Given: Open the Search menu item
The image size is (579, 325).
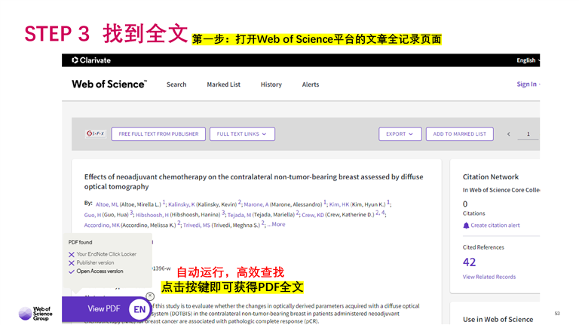Looking at the screenshot, I should click(176, 84).
